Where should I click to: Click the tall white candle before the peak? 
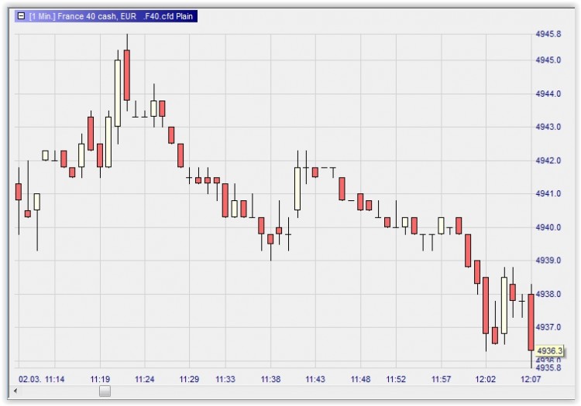118,93
